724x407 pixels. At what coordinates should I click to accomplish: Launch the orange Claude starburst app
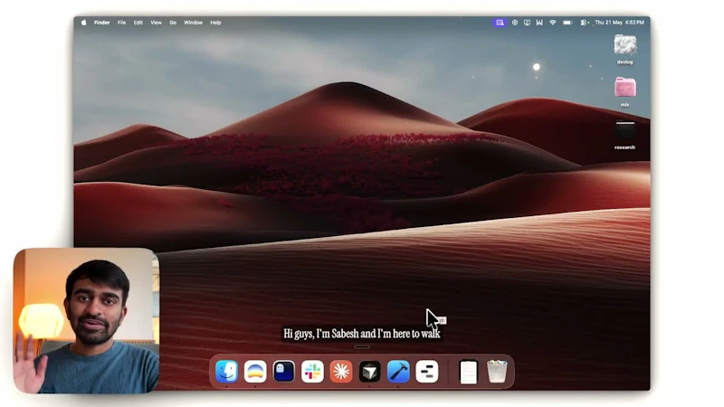click(341, 372)
